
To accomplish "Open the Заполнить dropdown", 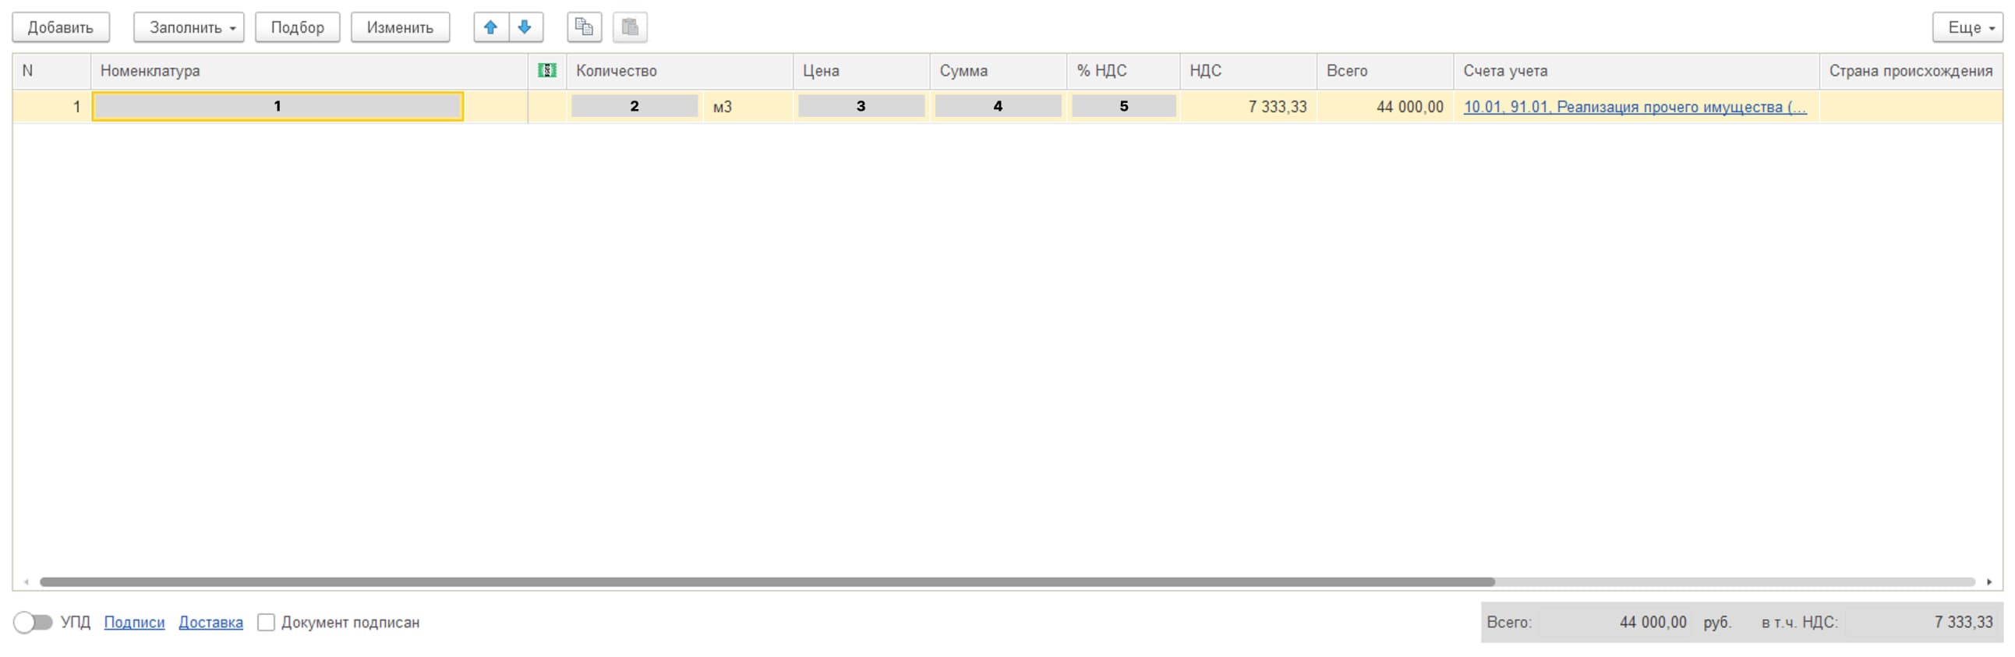I will (189, 27).
